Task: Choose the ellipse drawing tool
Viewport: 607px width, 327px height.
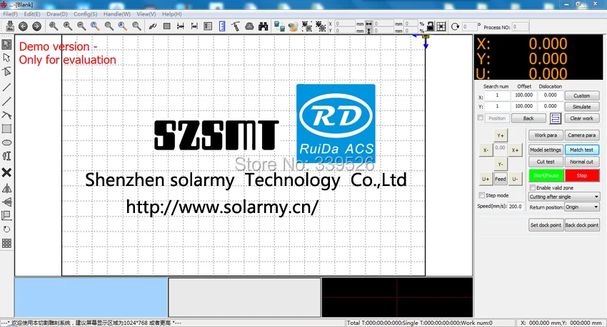Action: 6,142
